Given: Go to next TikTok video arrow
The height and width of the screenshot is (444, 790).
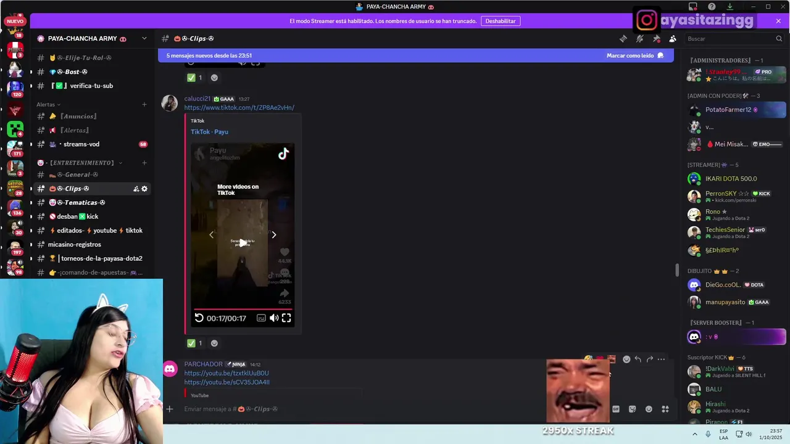Looking at the screenshot, I should click(274, 234).
